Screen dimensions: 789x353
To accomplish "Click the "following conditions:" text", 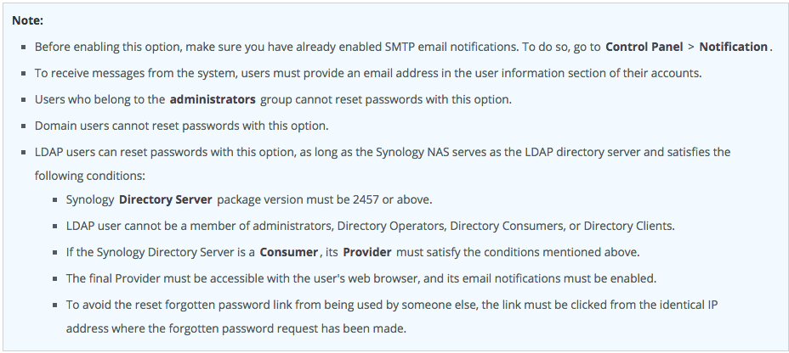I will pyautogui.click(x=90, y=176).
